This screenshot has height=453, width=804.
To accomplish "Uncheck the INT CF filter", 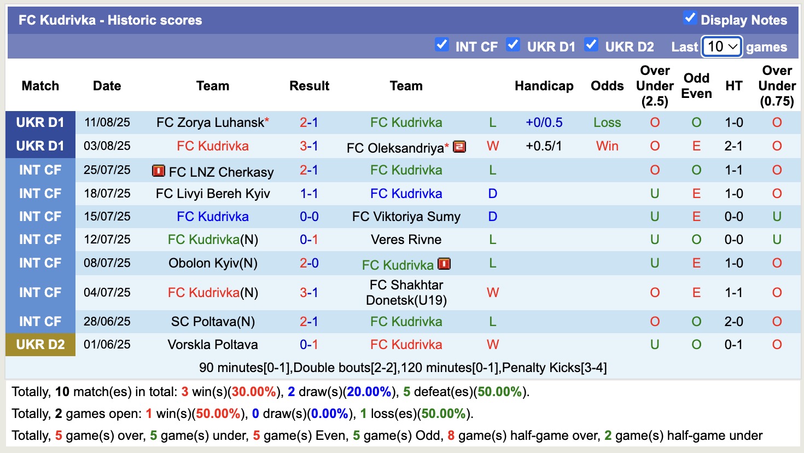I will point(442,46).
